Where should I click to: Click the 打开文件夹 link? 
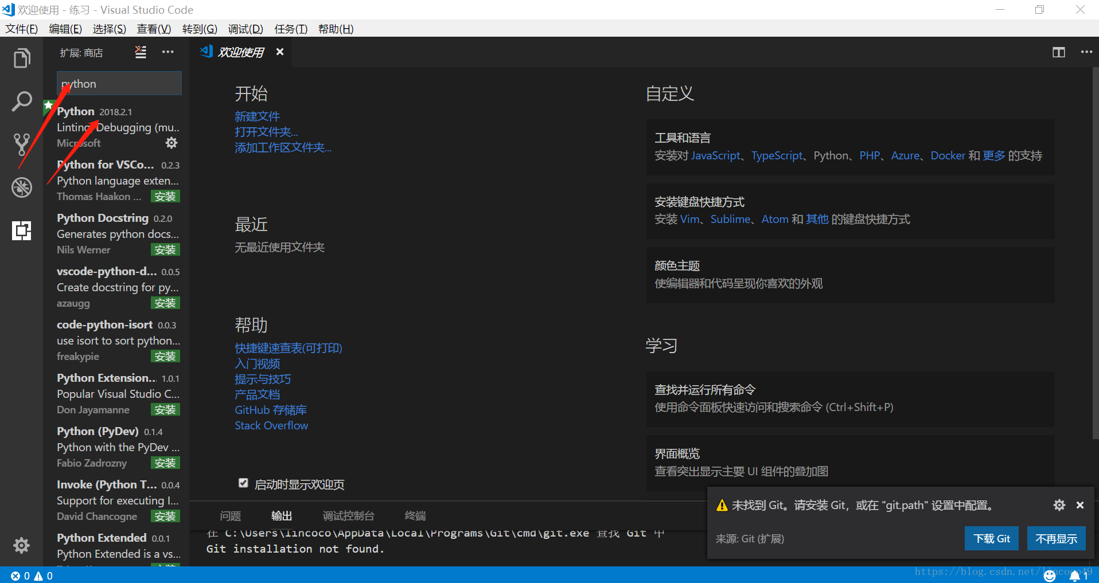pyautogui.click(x=266, y=132)
